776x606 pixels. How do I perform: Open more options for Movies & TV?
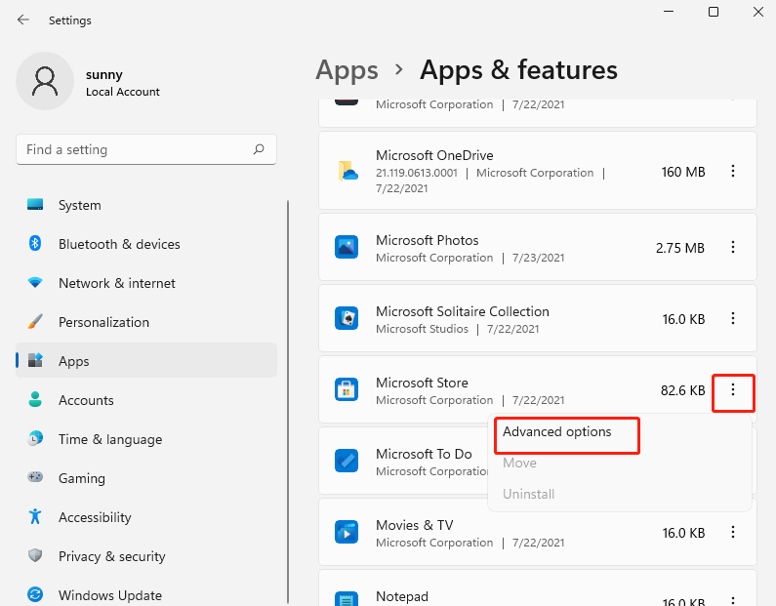pos(733,532)
